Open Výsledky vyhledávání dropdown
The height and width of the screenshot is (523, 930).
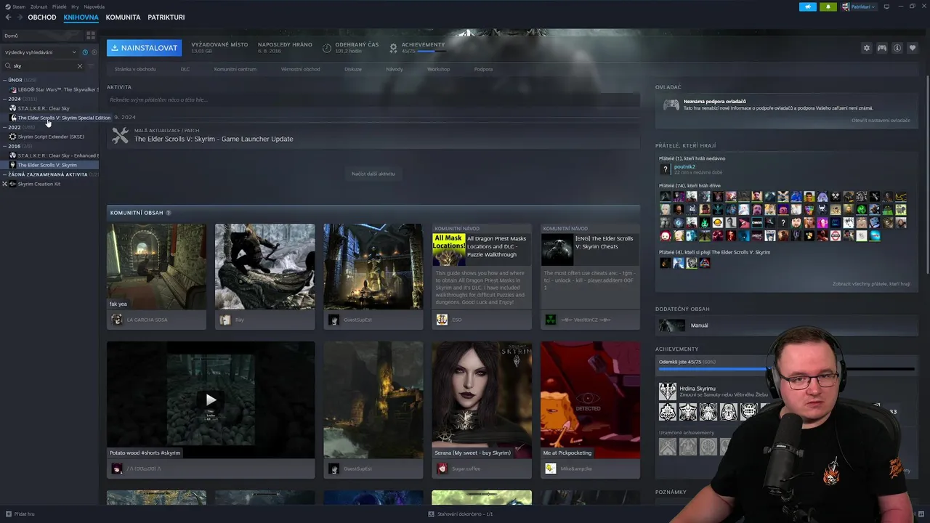(40, 52)
